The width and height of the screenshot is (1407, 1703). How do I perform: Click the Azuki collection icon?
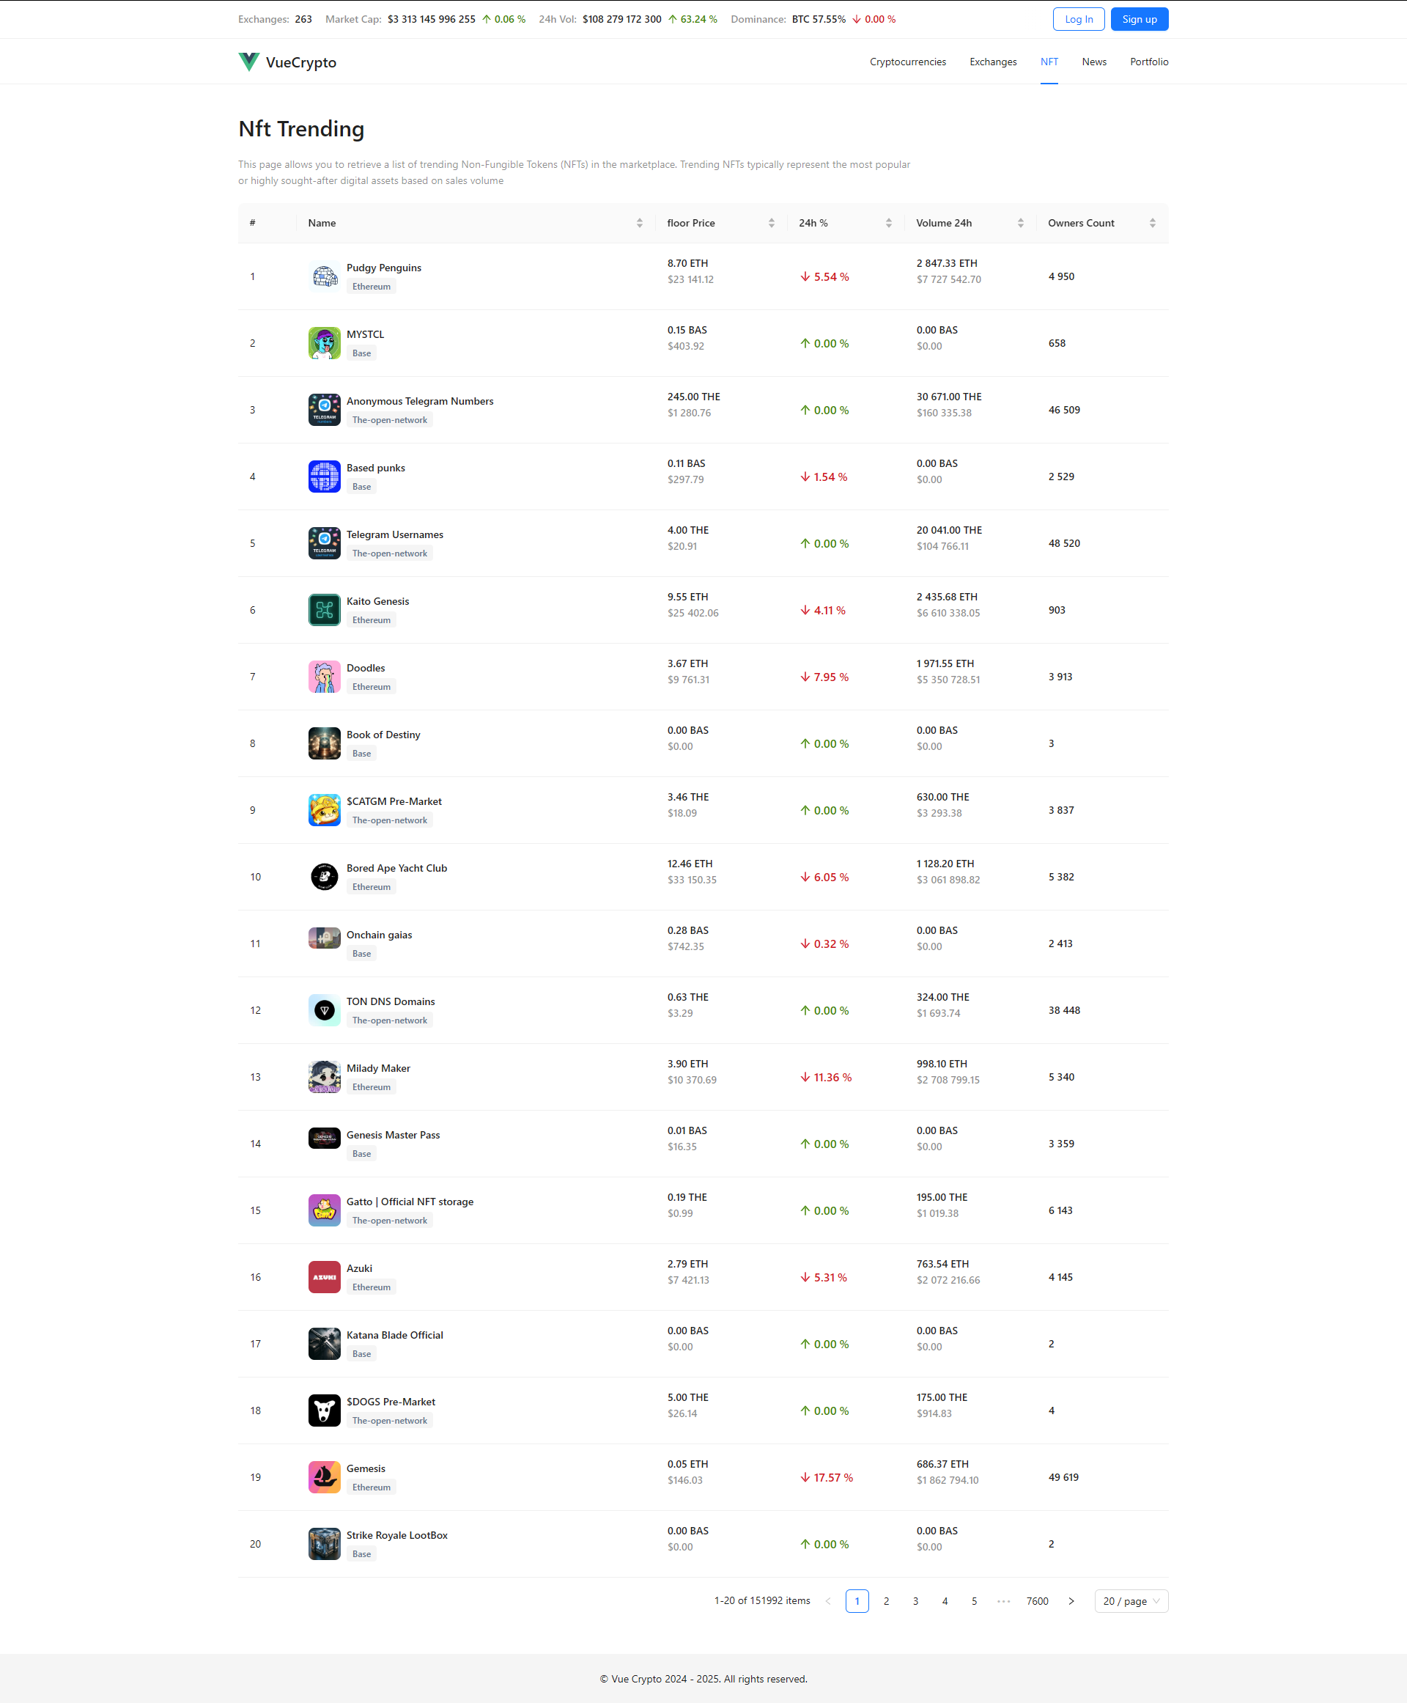click(x=324, y=1277)
